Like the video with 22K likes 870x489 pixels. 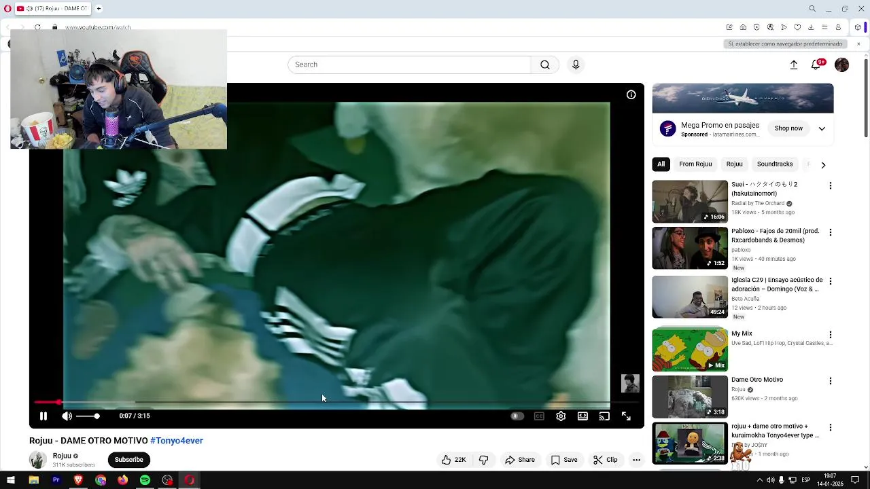tap(453, 460)
